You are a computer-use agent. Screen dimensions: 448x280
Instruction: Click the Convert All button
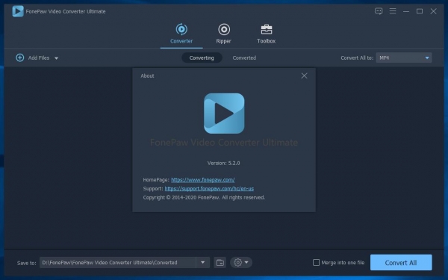tap(401, 263)
